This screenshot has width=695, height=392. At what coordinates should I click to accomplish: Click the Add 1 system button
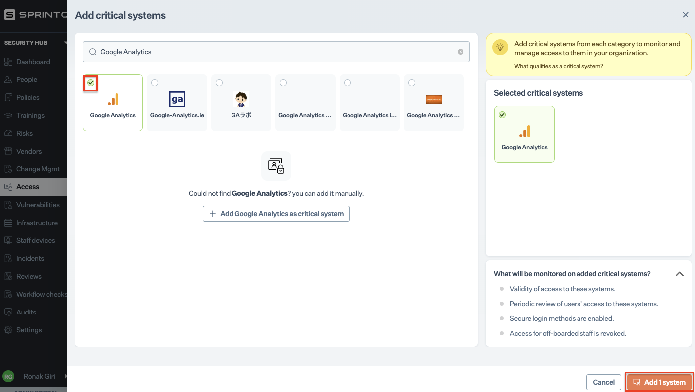(659, 382)
